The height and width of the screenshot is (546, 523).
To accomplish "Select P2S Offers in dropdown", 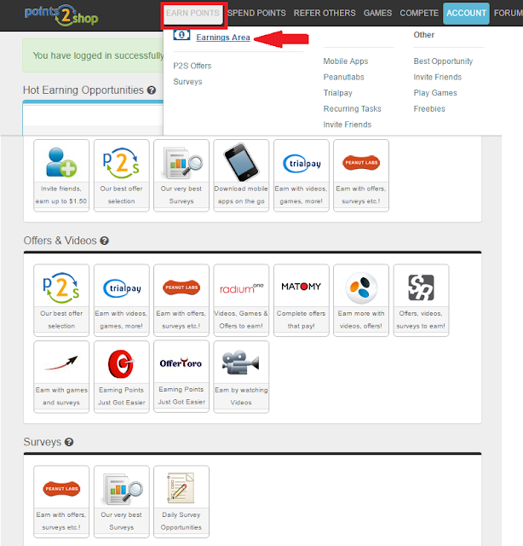I will [x=193, y=66].
